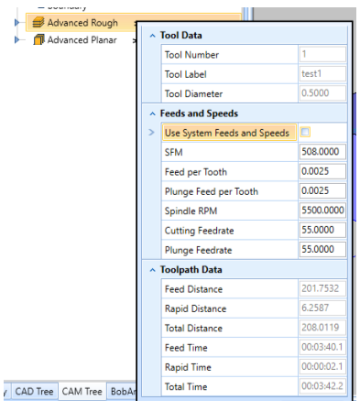Switch to the CAM Tree tab
Viewport: 360px width, 411px height.
coord(82,391)
